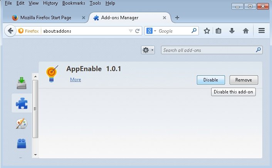Open the View menu
Screen dimensions: 272x168
click(34, 3)
